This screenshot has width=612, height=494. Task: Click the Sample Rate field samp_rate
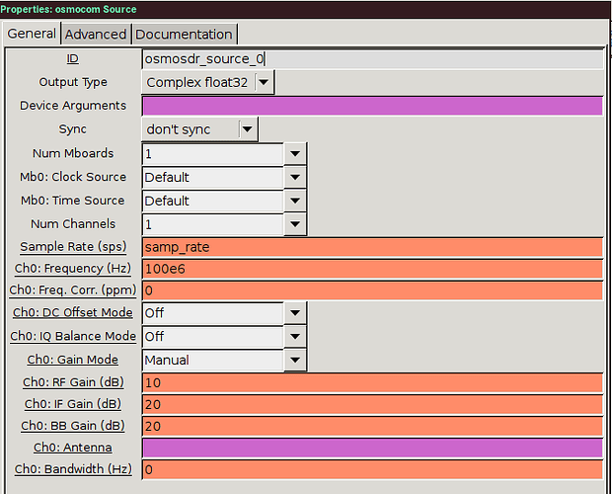pyautogui.click(x=373, y=247)
